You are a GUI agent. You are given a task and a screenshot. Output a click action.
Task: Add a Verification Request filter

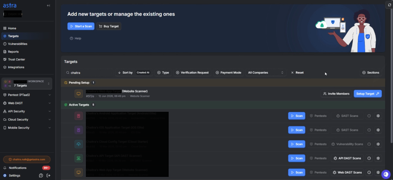click(192, 72)
